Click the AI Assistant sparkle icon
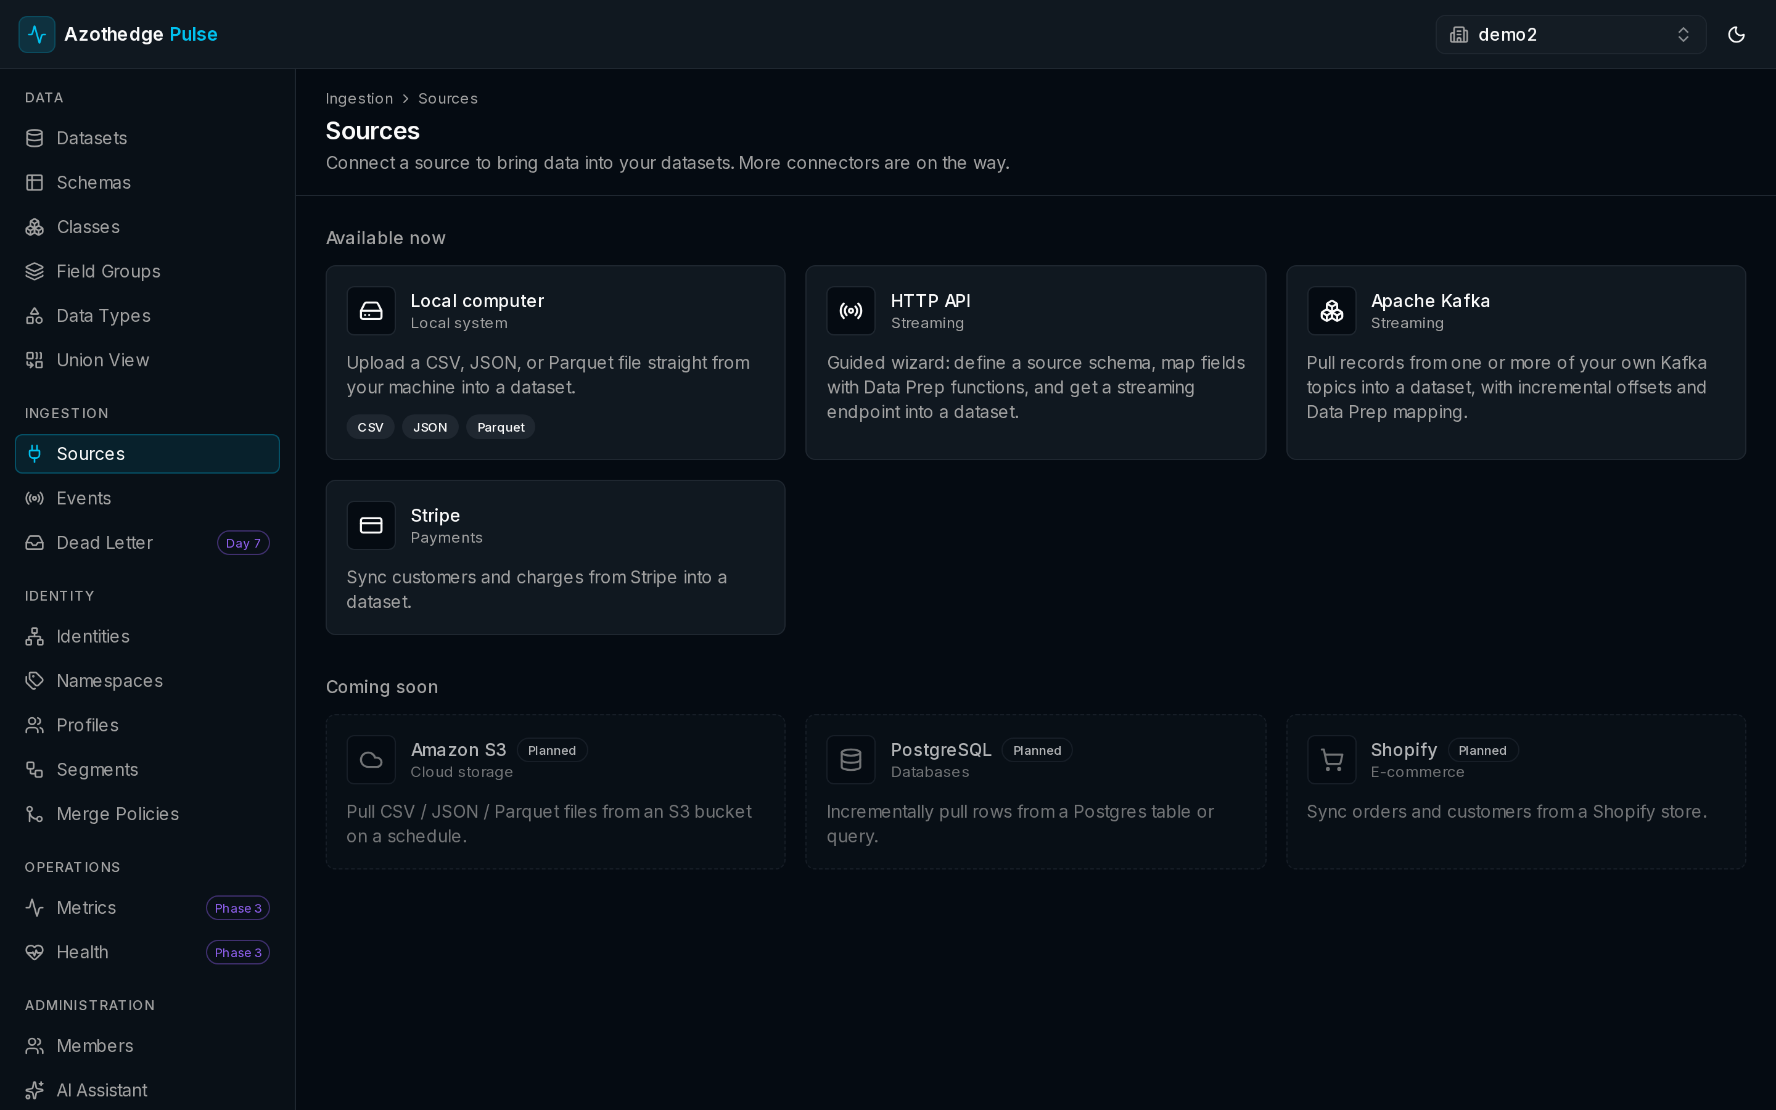This screenshot has height=1110, width=1776. click(35, 1090)
